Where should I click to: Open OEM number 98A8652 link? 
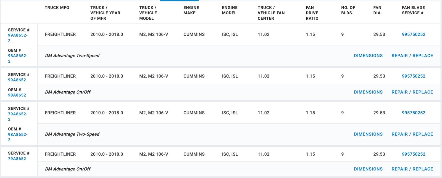(17, 95)
